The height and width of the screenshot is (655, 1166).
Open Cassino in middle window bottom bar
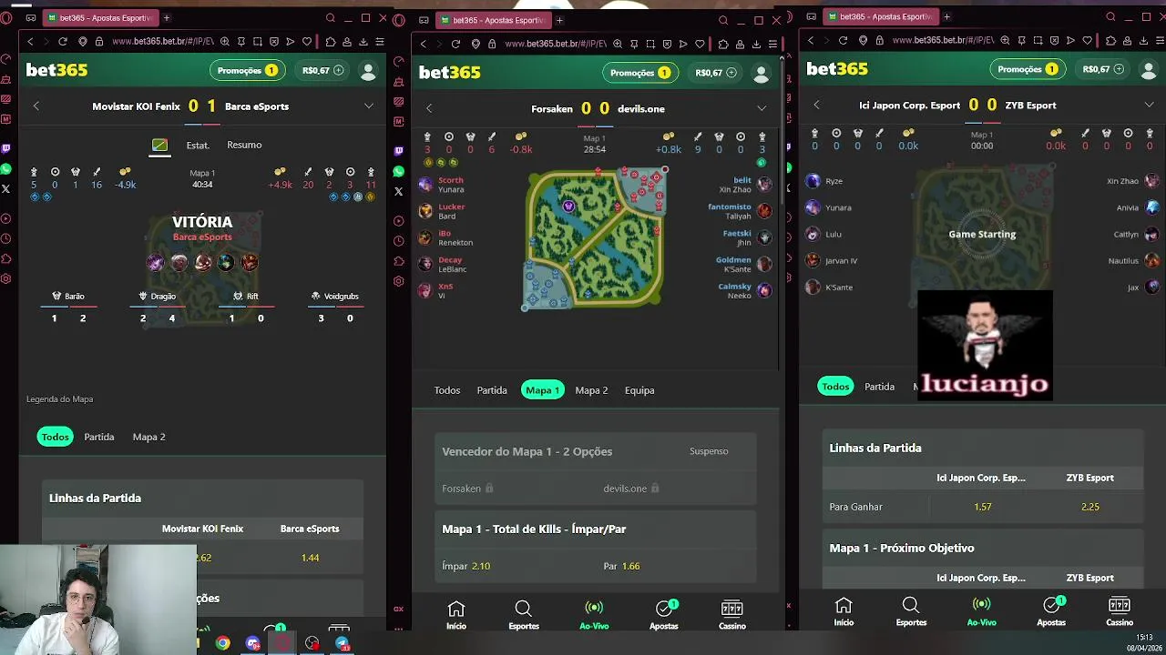click(x=732, y=615)
